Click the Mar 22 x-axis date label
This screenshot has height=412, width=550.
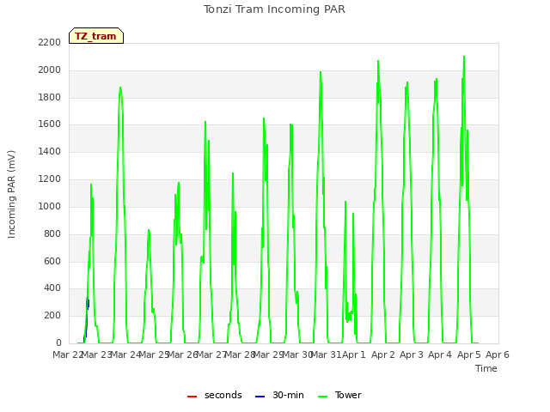pos(68,354)
